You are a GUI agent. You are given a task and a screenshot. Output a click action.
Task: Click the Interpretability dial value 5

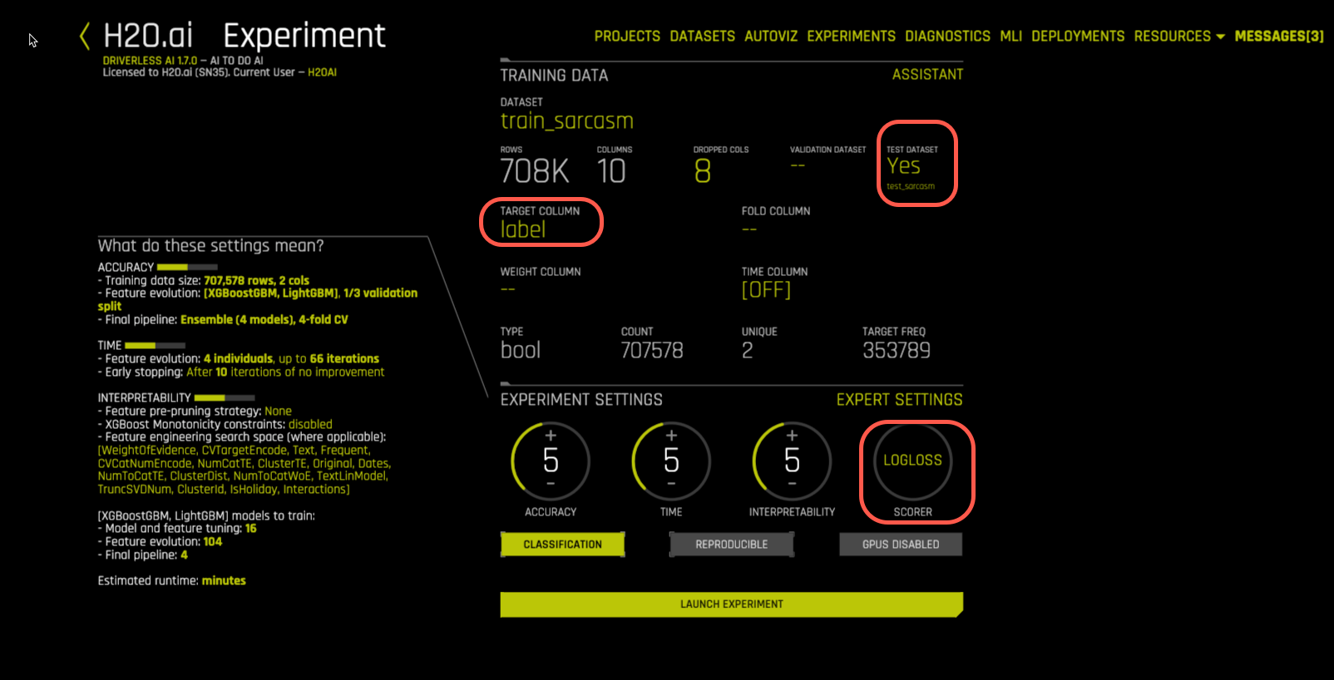(x=792, y=460)
